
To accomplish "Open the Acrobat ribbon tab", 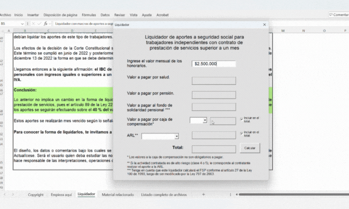I will [162, 15].
